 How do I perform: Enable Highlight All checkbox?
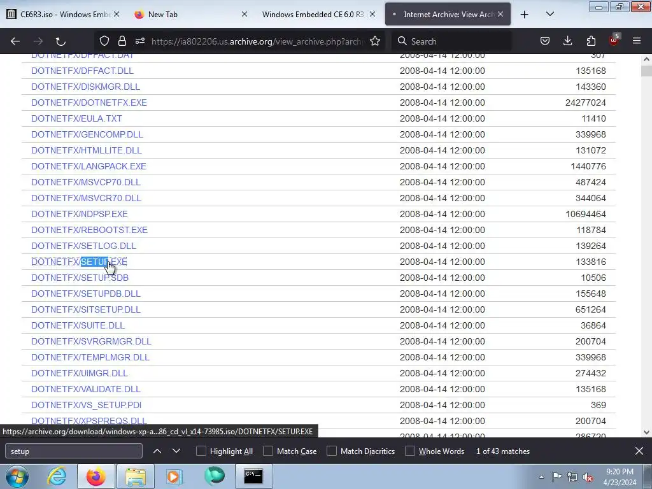tap(201, 451)
